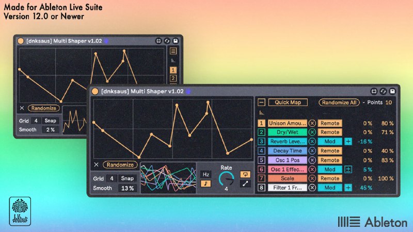Unmap Unison Amount with its X icon
The width and height of the screenshot is (413, 232).
pos(312,123)
